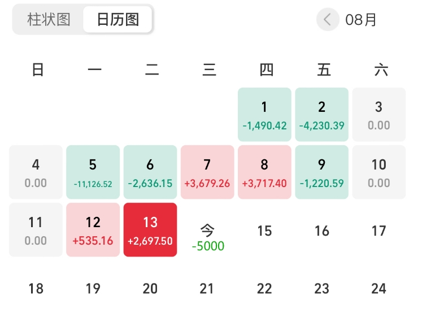422x317 pixels.
Task: Open day 8 cell showing +3,717.40
Action: 264,172
